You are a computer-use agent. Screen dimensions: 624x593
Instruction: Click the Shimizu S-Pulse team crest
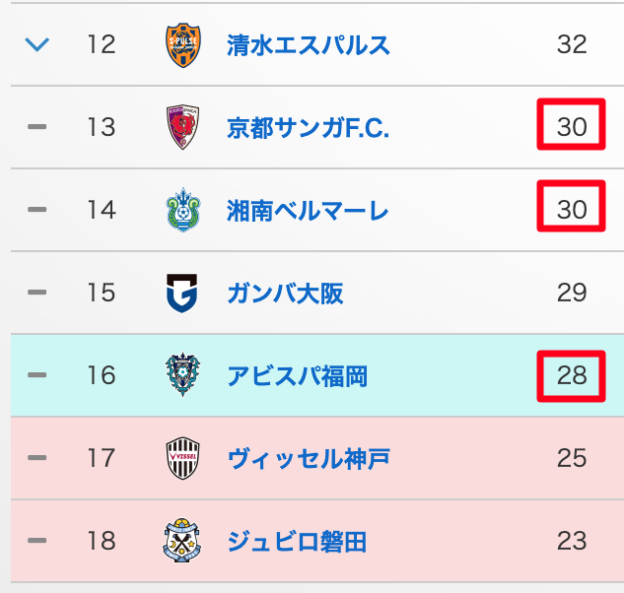pos(182,44)
